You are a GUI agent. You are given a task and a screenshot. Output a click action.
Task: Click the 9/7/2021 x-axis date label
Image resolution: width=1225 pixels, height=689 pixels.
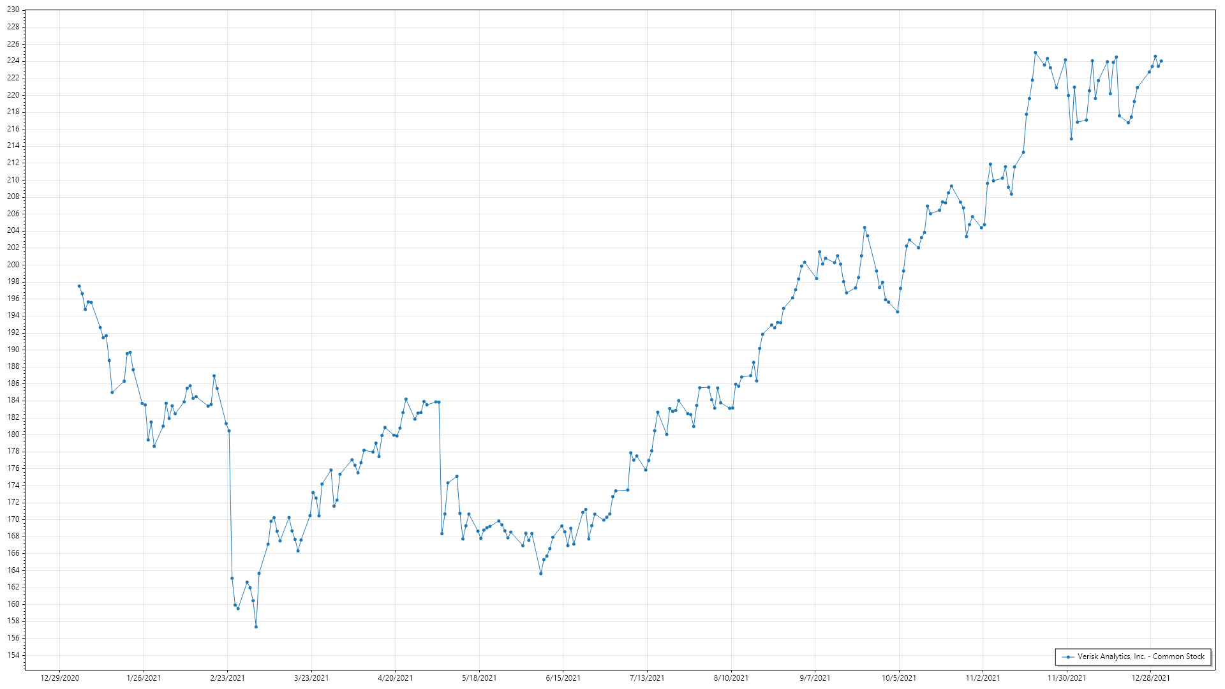(x=815, y=678)
